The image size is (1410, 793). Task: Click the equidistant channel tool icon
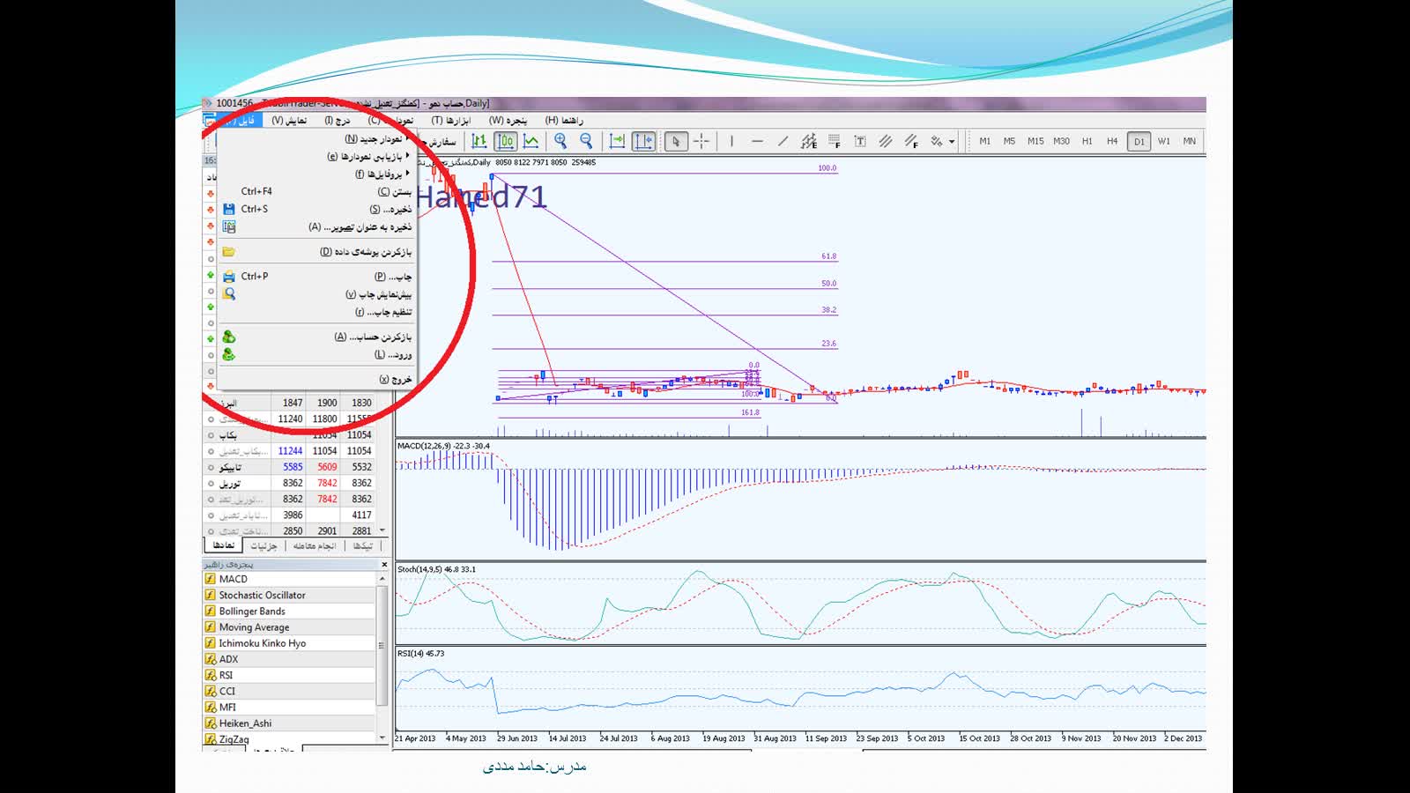click(x=886, y=141)
